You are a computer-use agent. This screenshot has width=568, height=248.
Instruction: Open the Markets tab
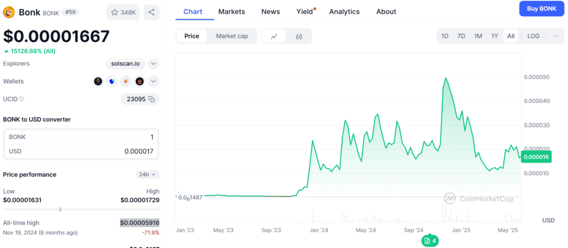point(232,11)
